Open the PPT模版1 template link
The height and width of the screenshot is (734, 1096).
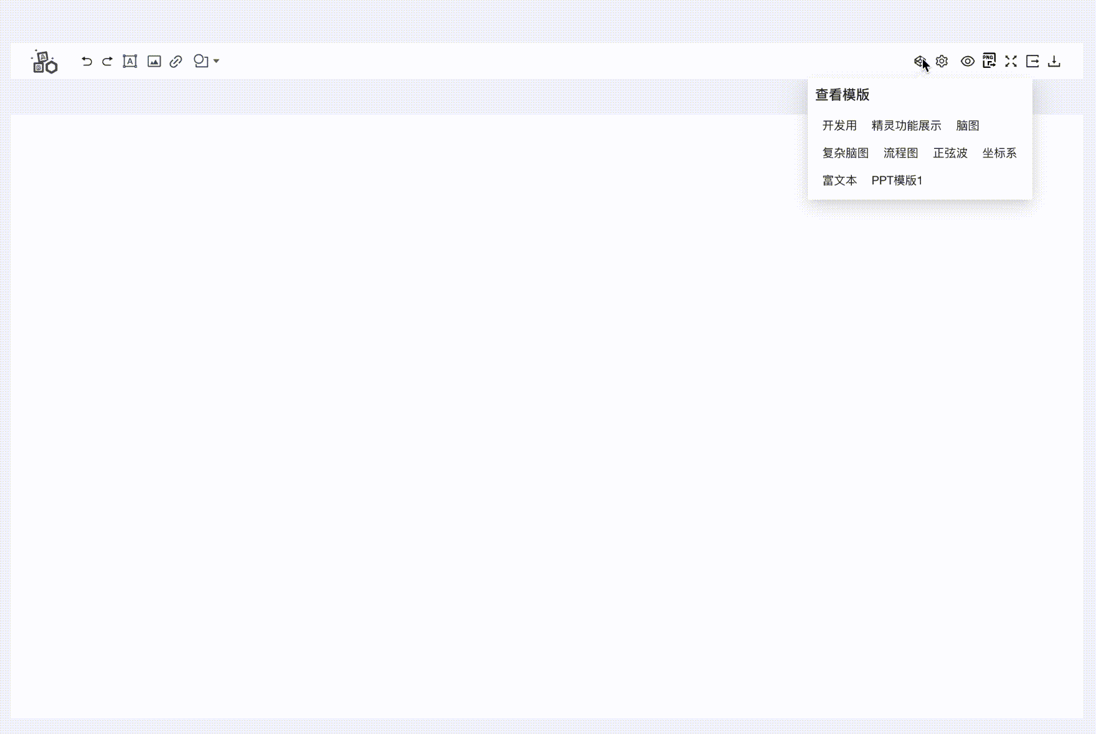[897, 180]
